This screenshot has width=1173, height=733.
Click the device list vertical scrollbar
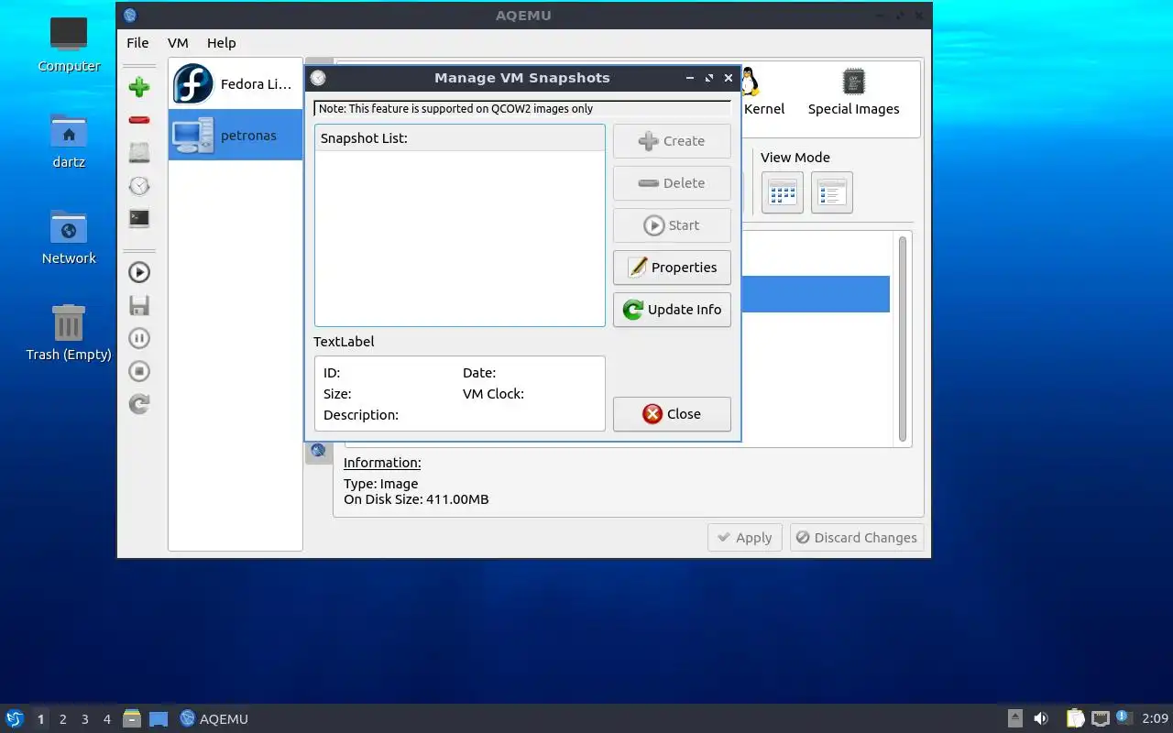pos(903,339)
